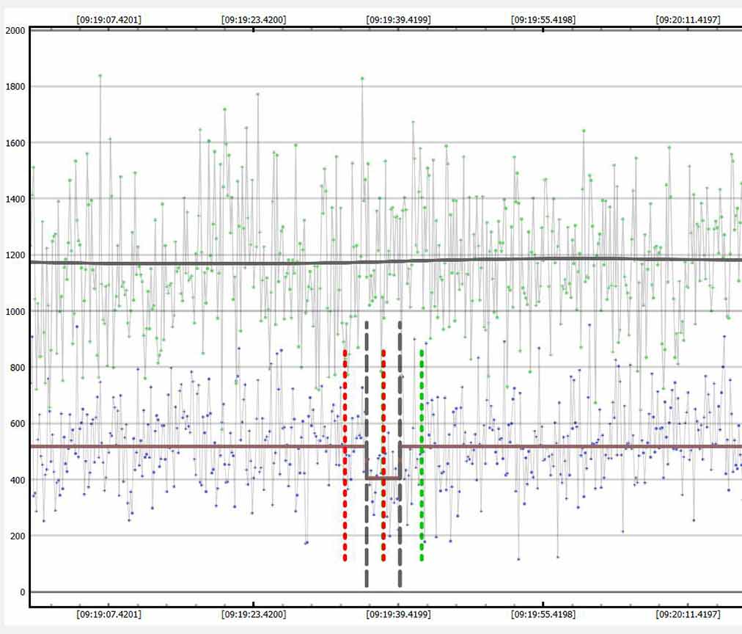Click the brown average line near 500

click(x=183, y=446)
